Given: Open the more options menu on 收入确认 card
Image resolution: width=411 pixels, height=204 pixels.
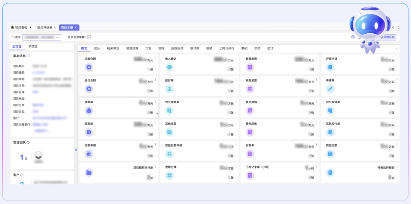Looking at the screenshot, I should 236,58.
